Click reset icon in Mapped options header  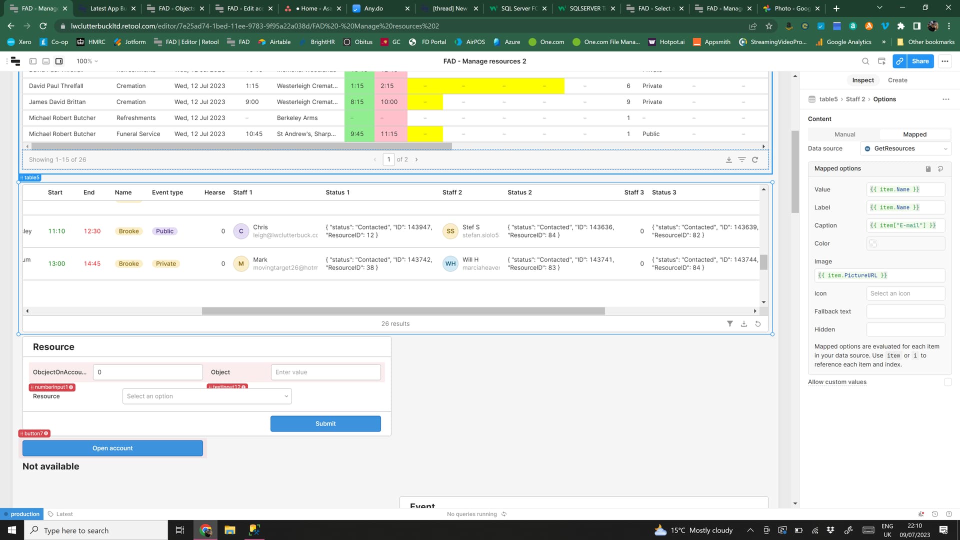[x=940, y=169]
